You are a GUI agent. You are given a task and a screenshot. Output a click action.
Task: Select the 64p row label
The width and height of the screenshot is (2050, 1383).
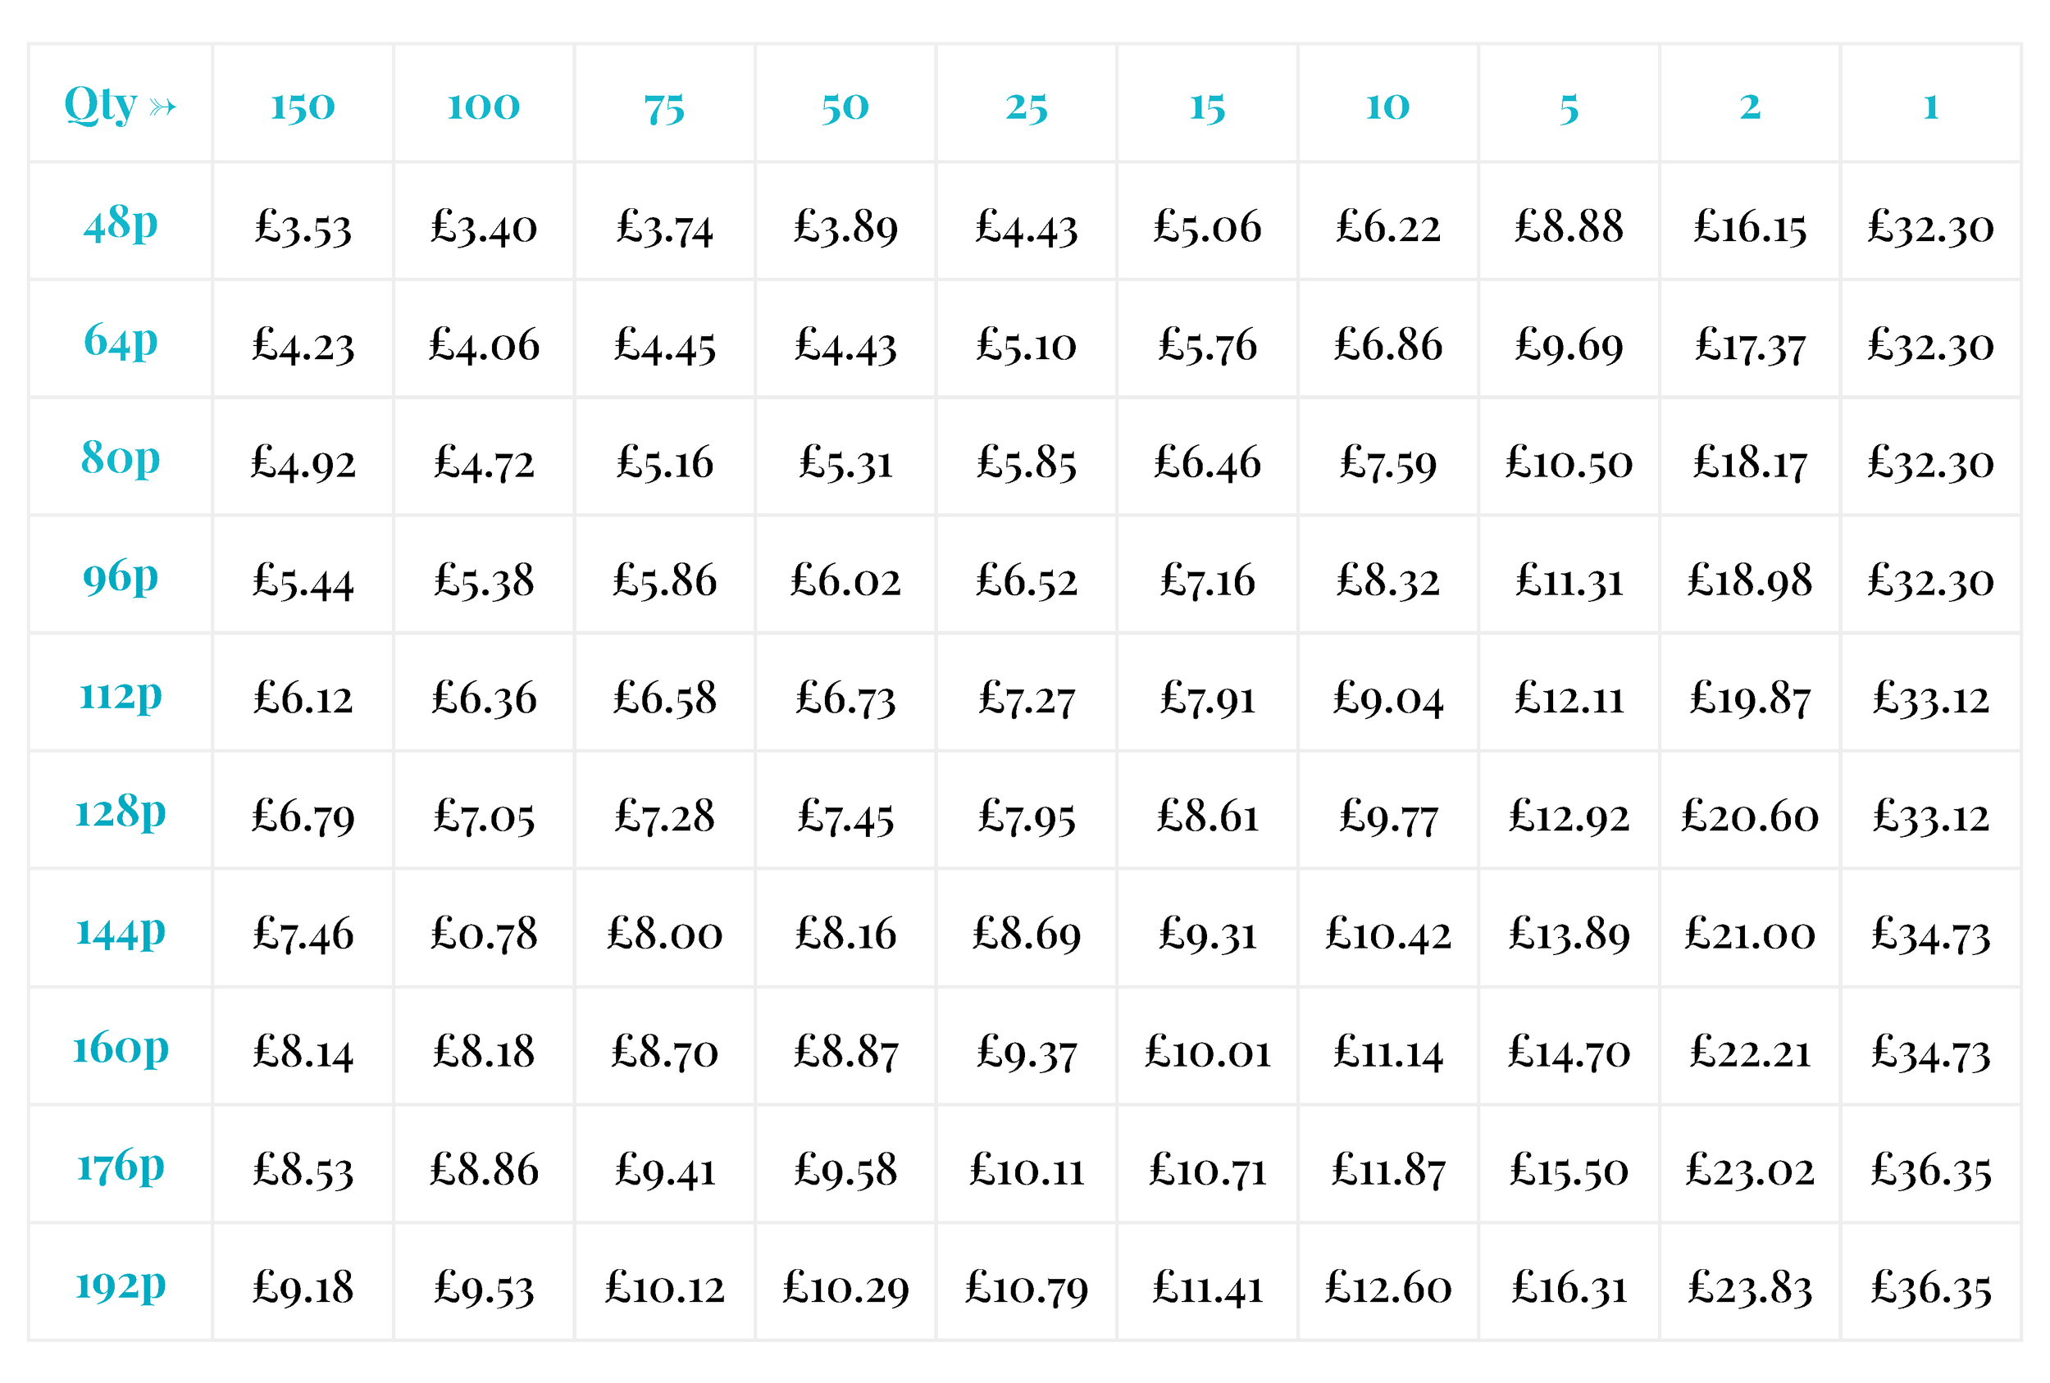click(121, 340)
